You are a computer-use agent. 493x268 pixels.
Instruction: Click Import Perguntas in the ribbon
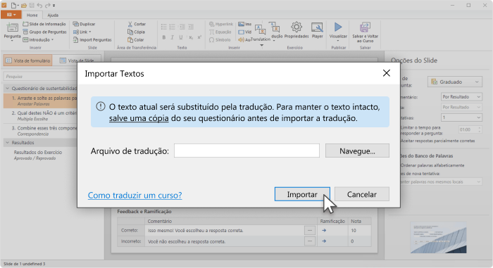(92, 39)
